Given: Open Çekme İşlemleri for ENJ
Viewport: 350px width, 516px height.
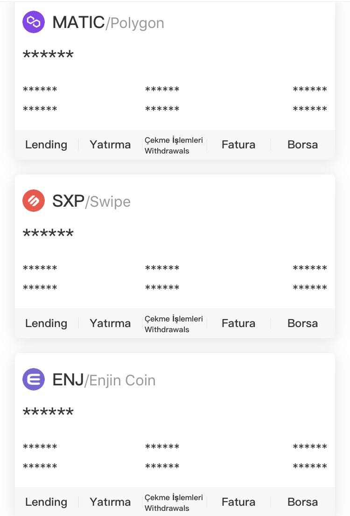Looking at the screenshot, I should click(x=174, y=502).
